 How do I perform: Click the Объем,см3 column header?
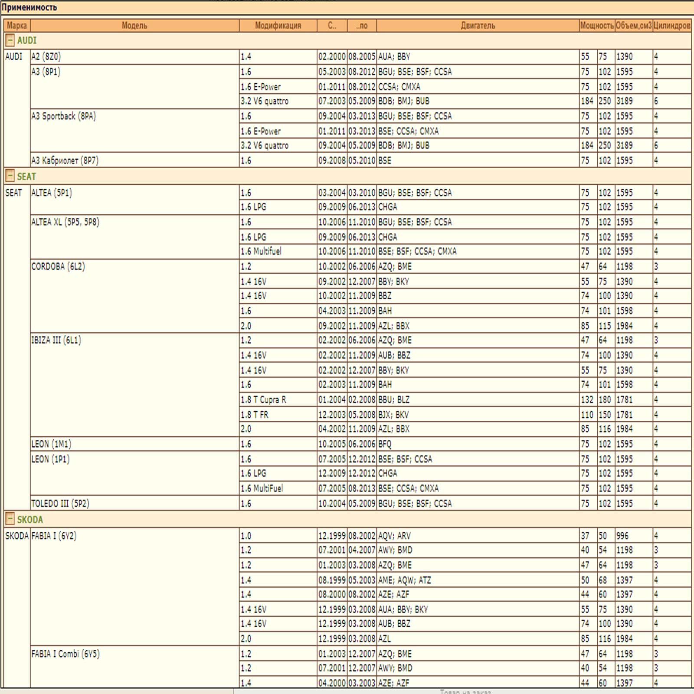click(633, 26)
